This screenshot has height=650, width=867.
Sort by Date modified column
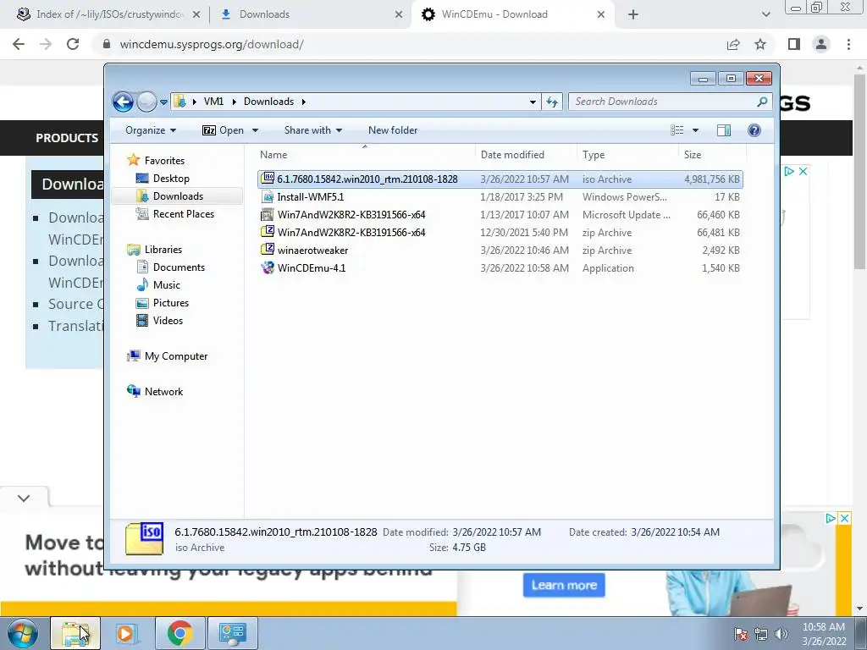[526, 155]
